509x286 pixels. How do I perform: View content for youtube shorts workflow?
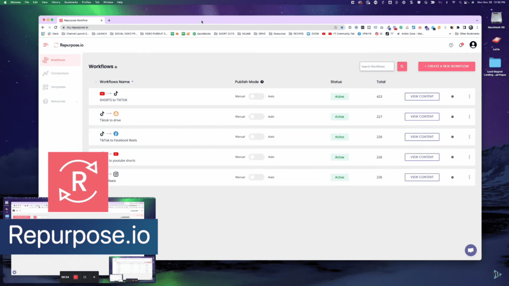click(422, 157)
